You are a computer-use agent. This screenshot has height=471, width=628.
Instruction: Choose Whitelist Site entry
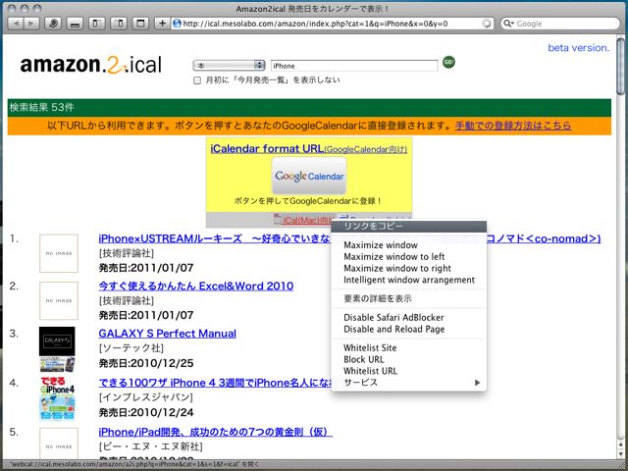[x=409, y=348]
